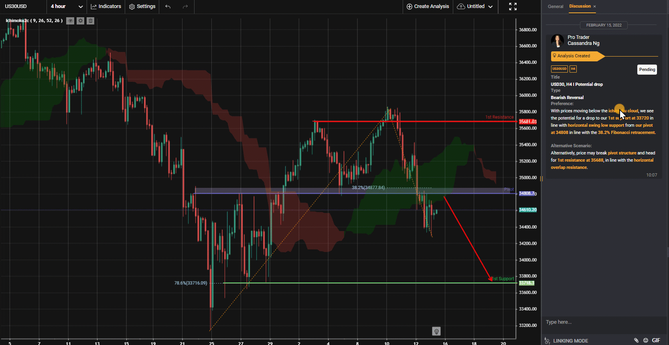Open the GIF picker
This screenshot has width=669, height=345.
pos(656,340)
